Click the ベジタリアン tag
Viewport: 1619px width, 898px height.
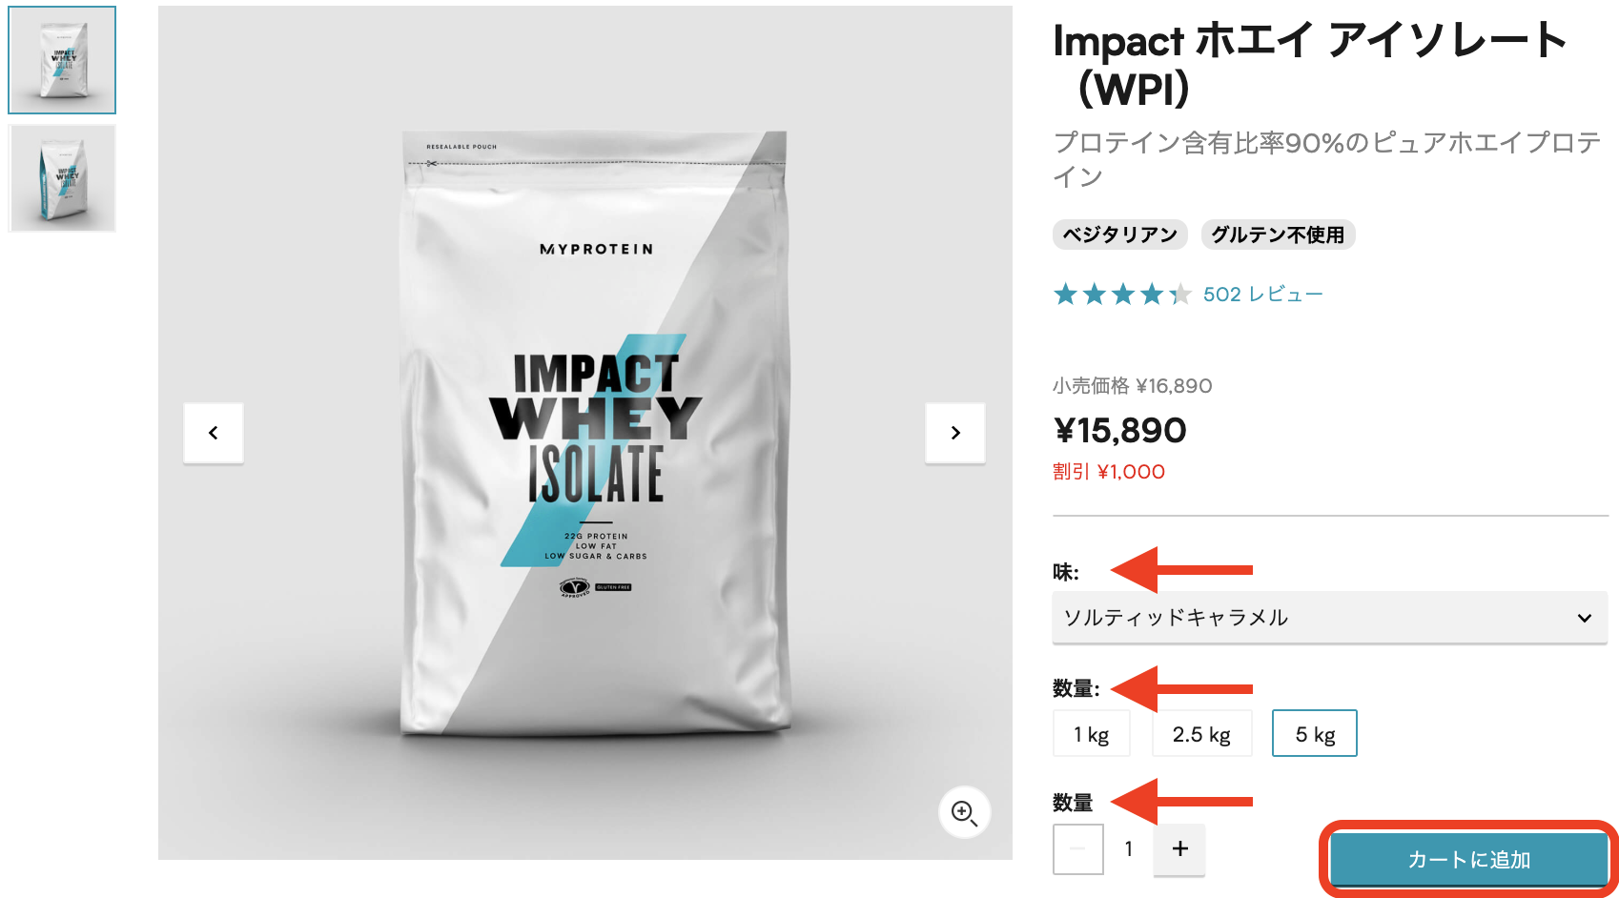[x=1120, y=235]
